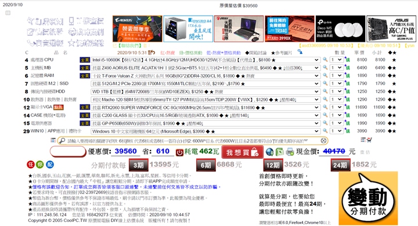
Task: Clear search with the circled X icon
Action: 323,141
